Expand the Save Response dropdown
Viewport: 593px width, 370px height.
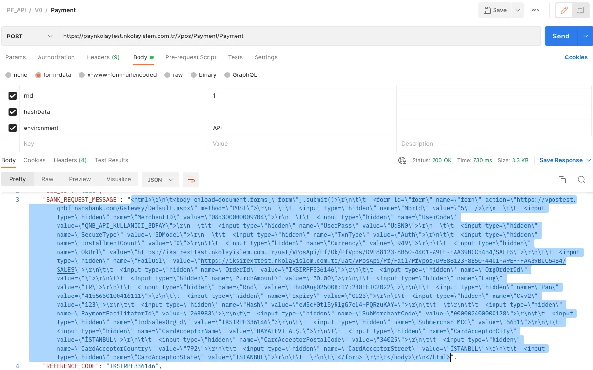(x=588, y=160)
